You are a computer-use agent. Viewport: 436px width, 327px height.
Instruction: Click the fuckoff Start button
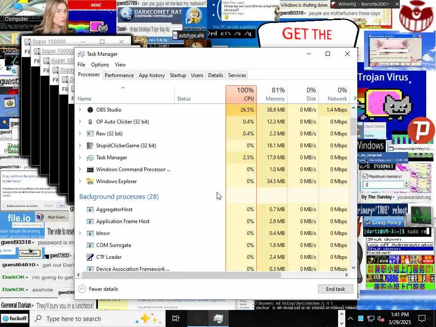pos(14,318)
